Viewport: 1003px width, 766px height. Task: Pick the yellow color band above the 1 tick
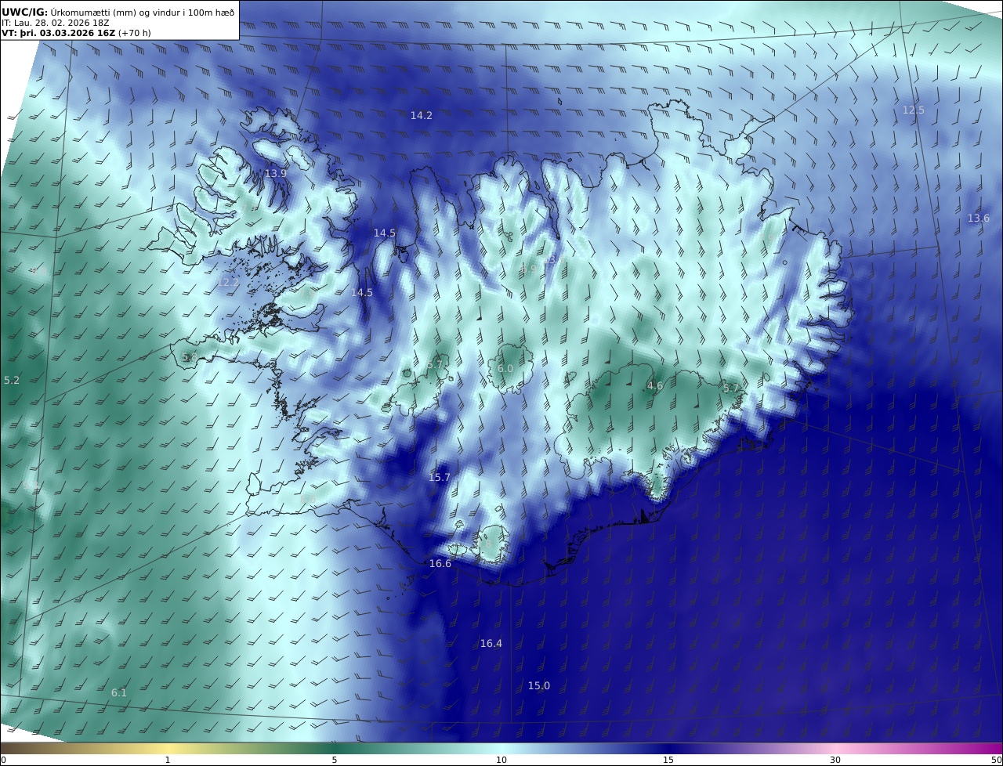tap(168, 748)
